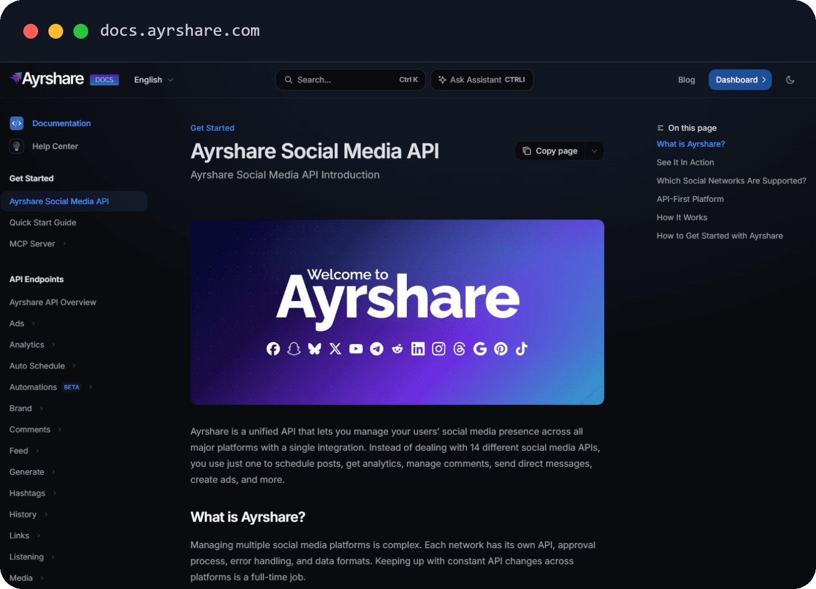The height and width of the screenshot is (589, 816).
Task: Click the Help Center lightbulb icon
Action: 17,146
